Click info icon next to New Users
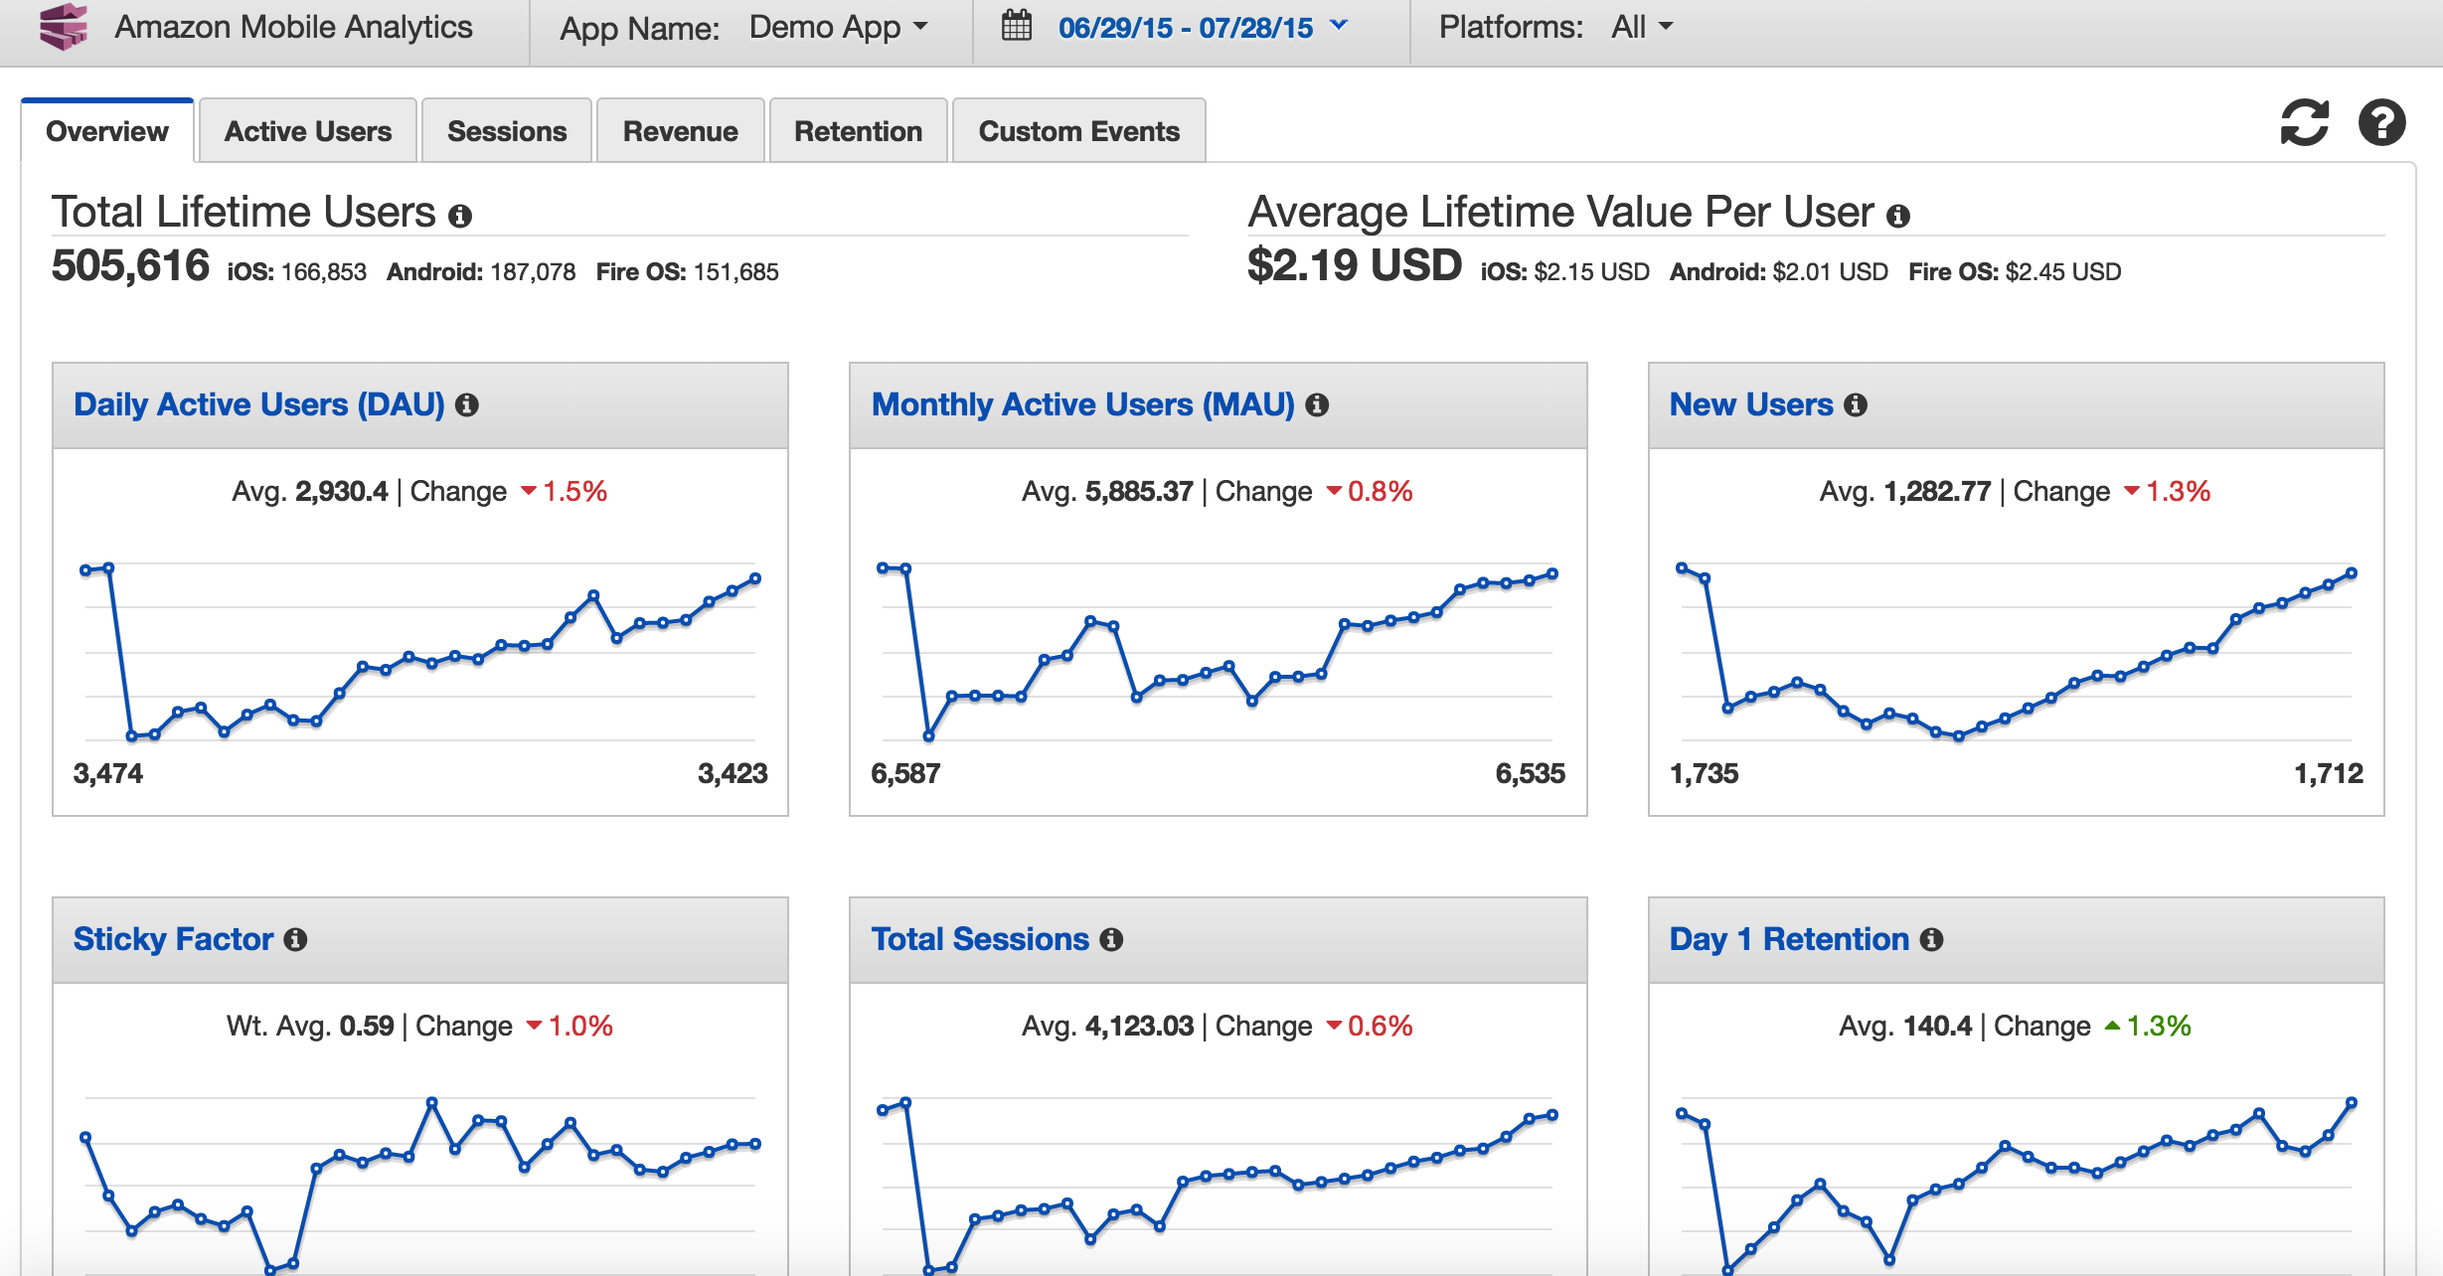Screen dimensions: 2443x1276 (1855, 405)
